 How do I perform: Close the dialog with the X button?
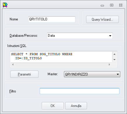coord(121,5)
